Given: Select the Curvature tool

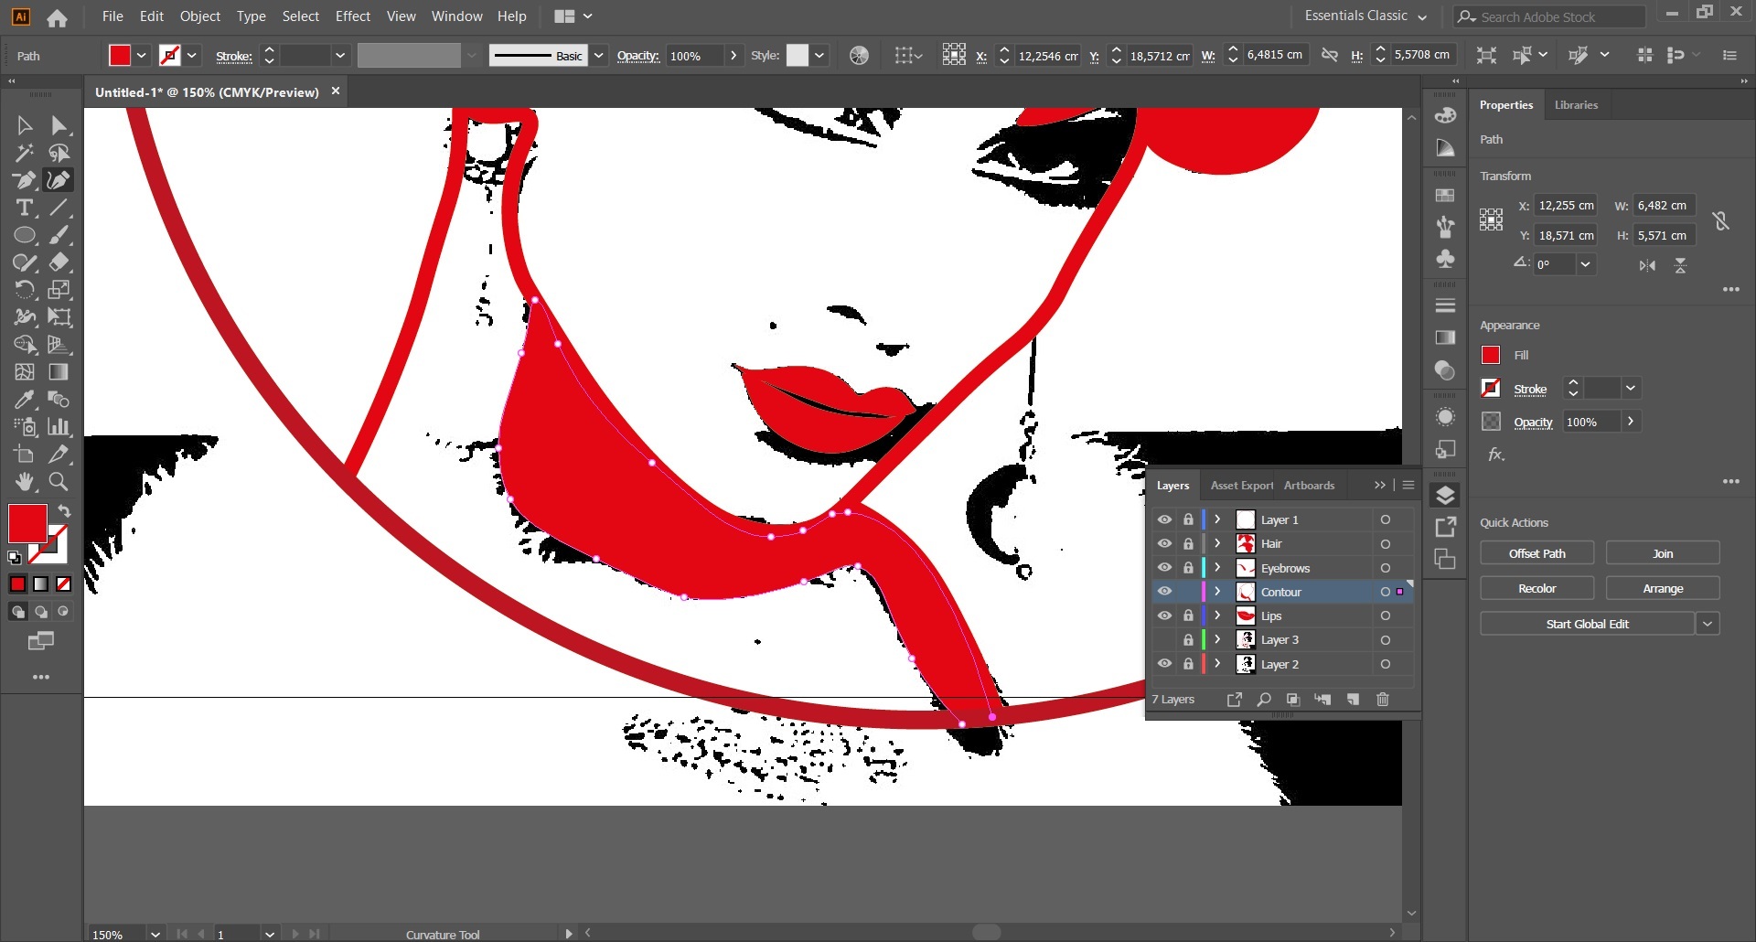Looking at the screenshot, I should coord(59,180).
